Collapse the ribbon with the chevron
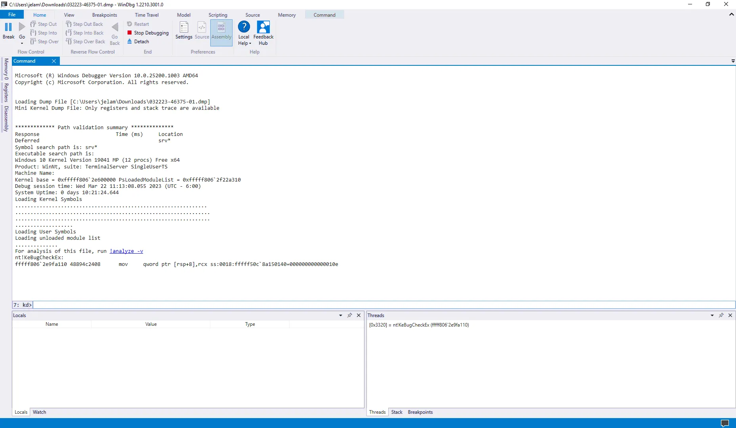The height and width of the screenshot is (428, 736). click(x=731, y=15)
